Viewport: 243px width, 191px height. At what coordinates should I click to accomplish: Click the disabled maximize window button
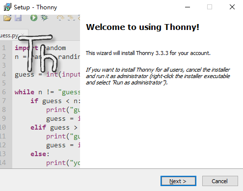click(210, 7)
